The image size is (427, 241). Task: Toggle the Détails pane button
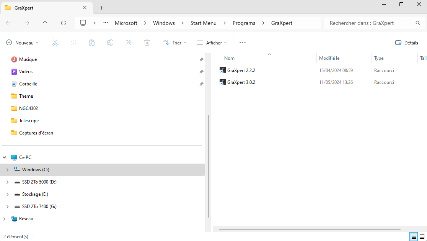point(407,43)
